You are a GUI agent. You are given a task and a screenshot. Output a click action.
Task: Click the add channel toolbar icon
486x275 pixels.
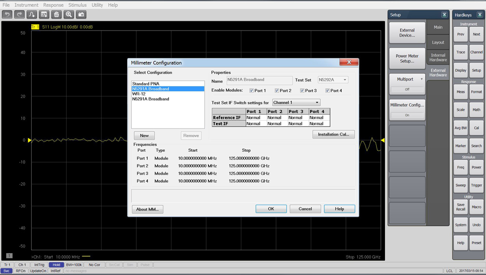point(44,15)
